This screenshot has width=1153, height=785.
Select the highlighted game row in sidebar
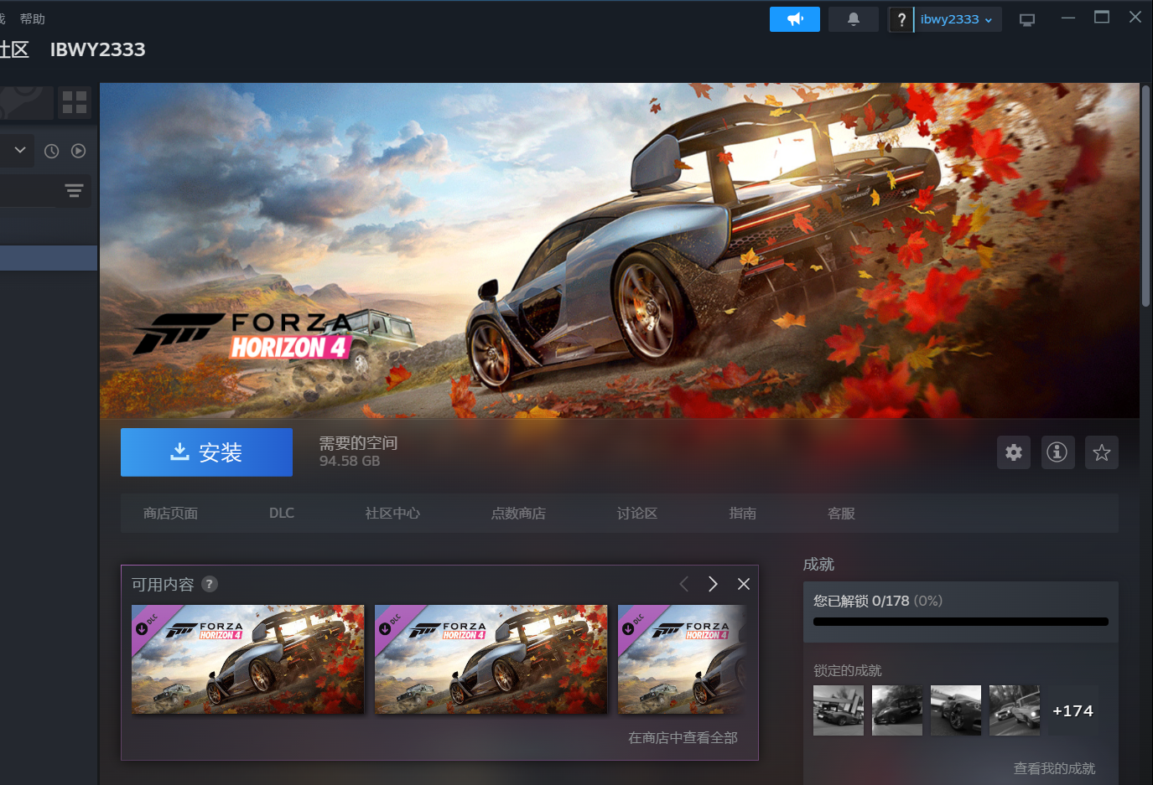49,258
